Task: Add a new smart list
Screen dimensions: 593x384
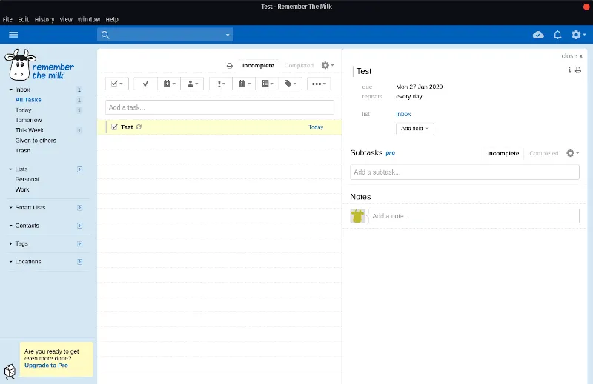Action: click(79, 208)
